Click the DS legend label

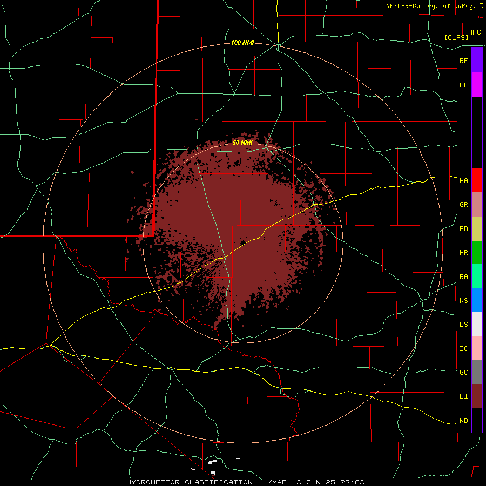[463, 324]
